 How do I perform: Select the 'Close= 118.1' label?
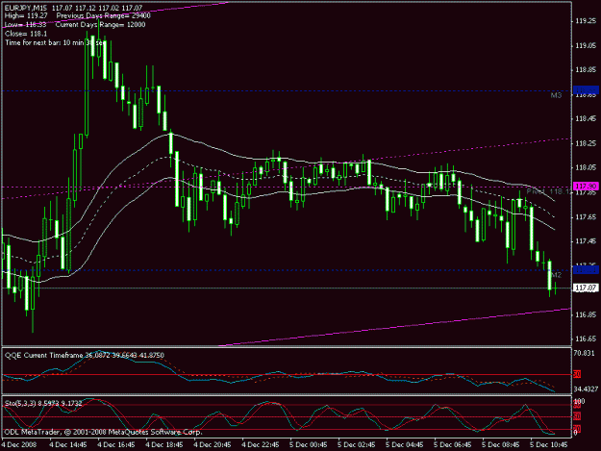(26, 34)
